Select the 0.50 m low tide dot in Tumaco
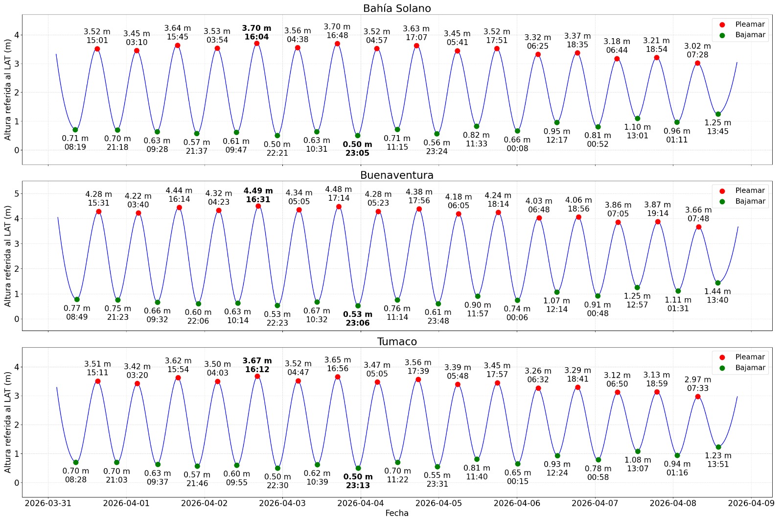This screenshot has width=783, height=522. coord(358,468)
